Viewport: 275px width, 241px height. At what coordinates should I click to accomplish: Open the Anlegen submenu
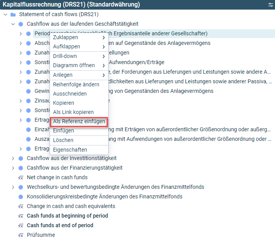(x=79, y=75)
